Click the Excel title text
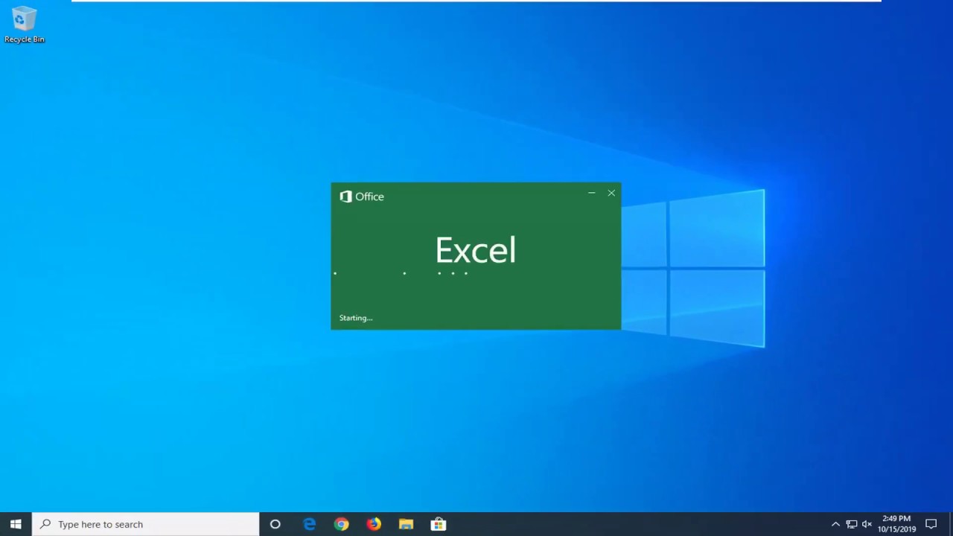The width and height of the screenshot is (953, 536). coord(476,250)
